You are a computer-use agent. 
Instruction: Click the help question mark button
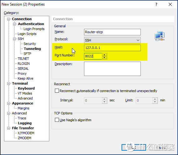click(156, 4)
